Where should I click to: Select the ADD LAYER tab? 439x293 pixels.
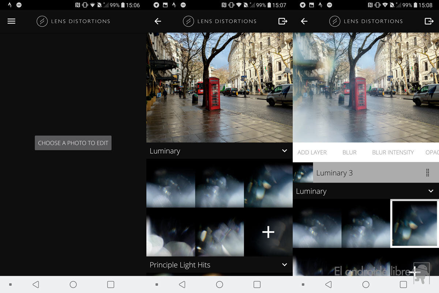point(312,152)
